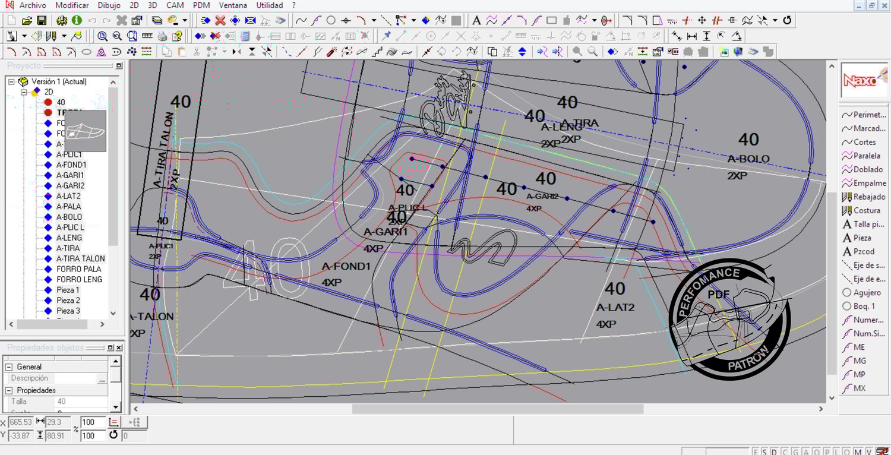The width and height of the screenshot is (891, 455).
Task: Click the ellipse tool icon
Action: [86, 52]
